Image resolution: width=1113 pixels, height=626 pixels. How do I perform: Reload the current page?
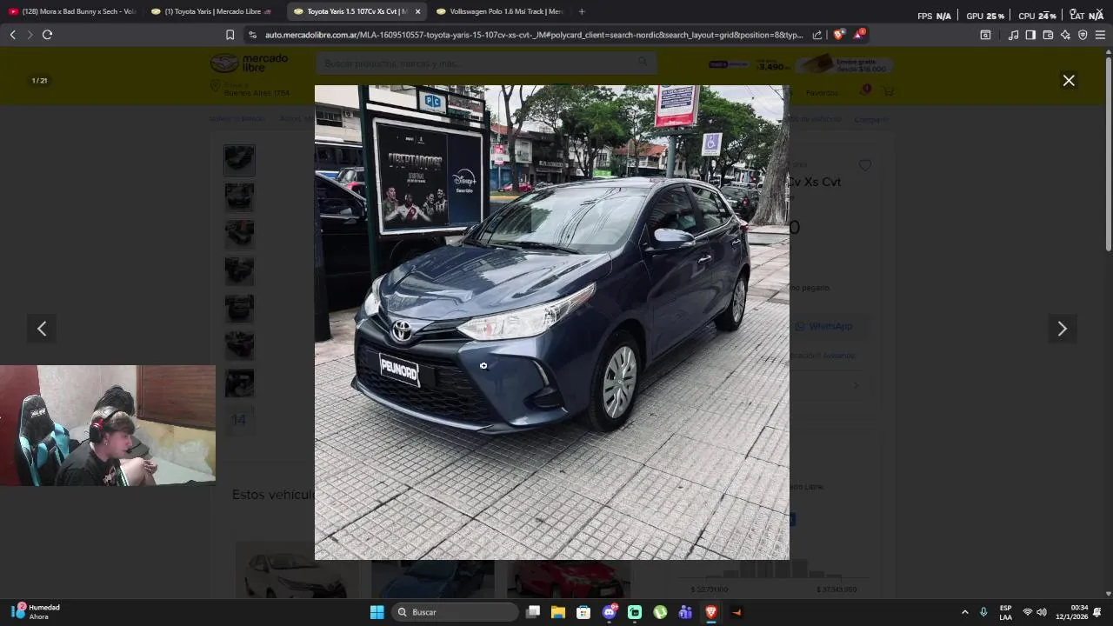47,35
